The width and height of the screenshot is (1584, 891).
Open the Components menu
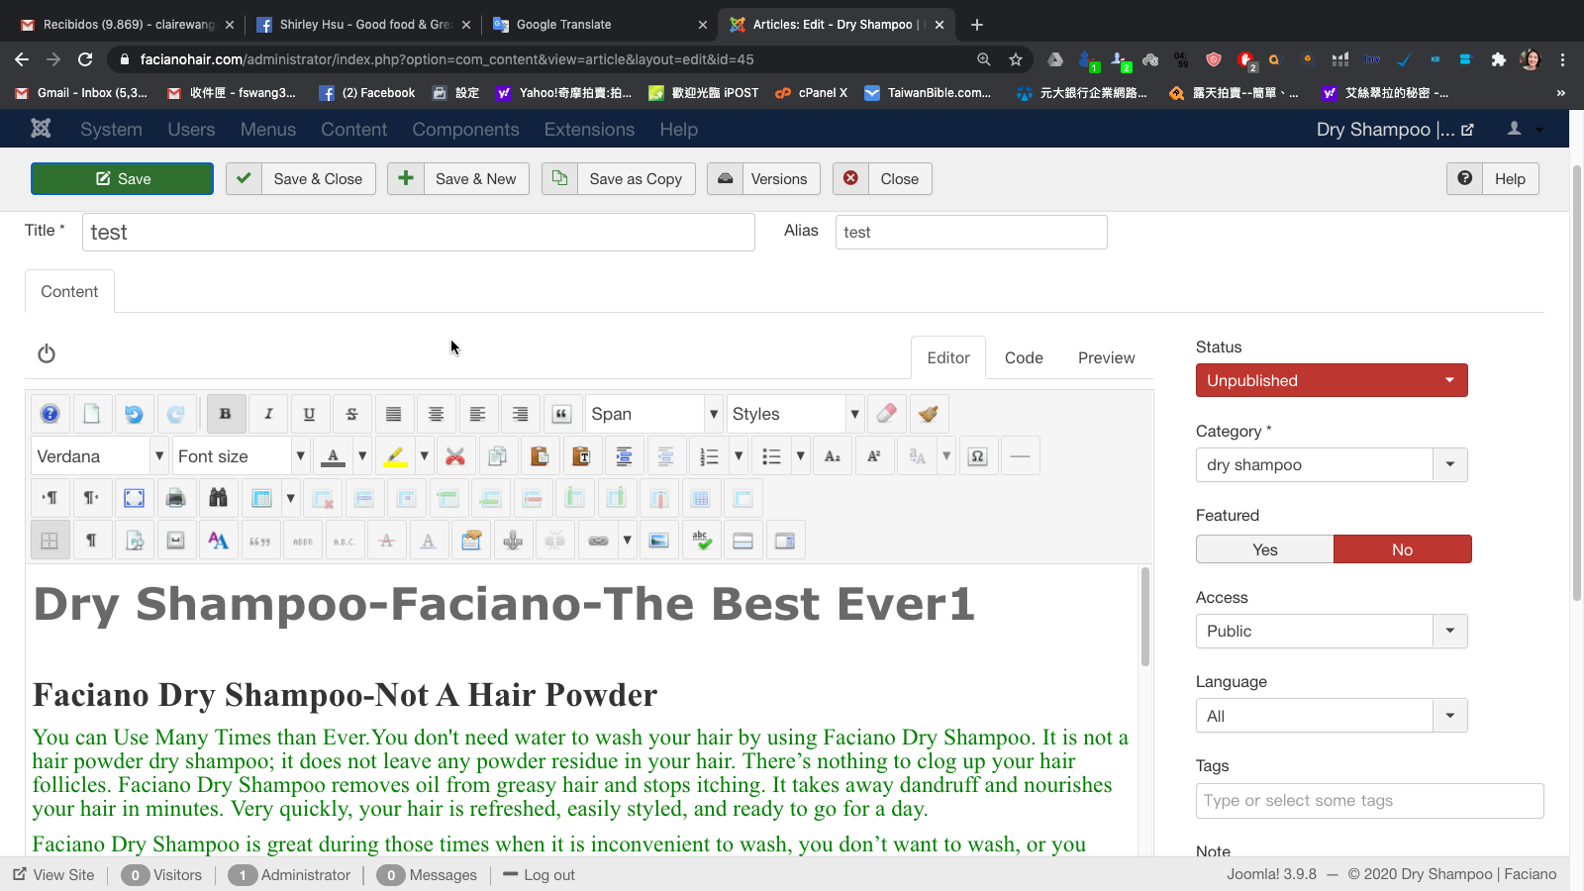click(x=465, y=130)
